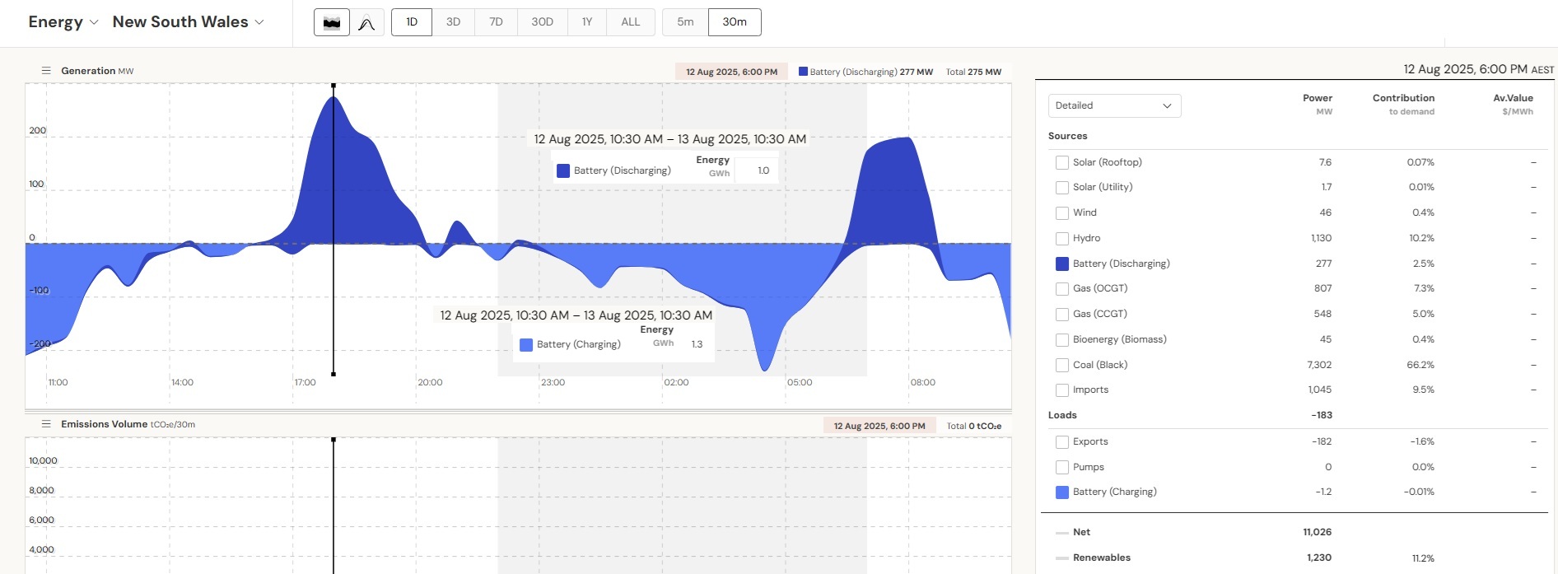This screenshot has height=574, width=1558.
Task: Click the Hydro row in Sources table
Action: pyautogui.click(x=1086, y=238)
